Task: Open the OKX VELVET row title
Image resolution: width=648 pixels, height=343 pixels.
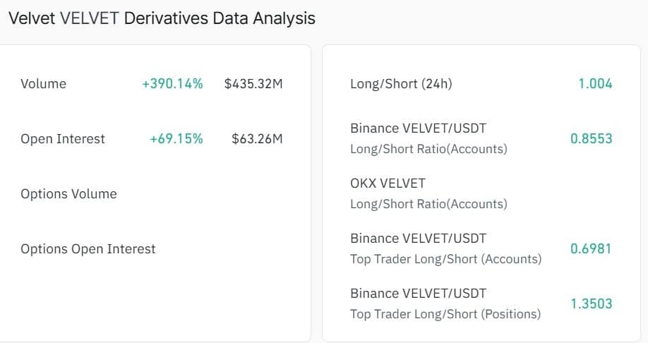Action: click(x=388, y=183)
